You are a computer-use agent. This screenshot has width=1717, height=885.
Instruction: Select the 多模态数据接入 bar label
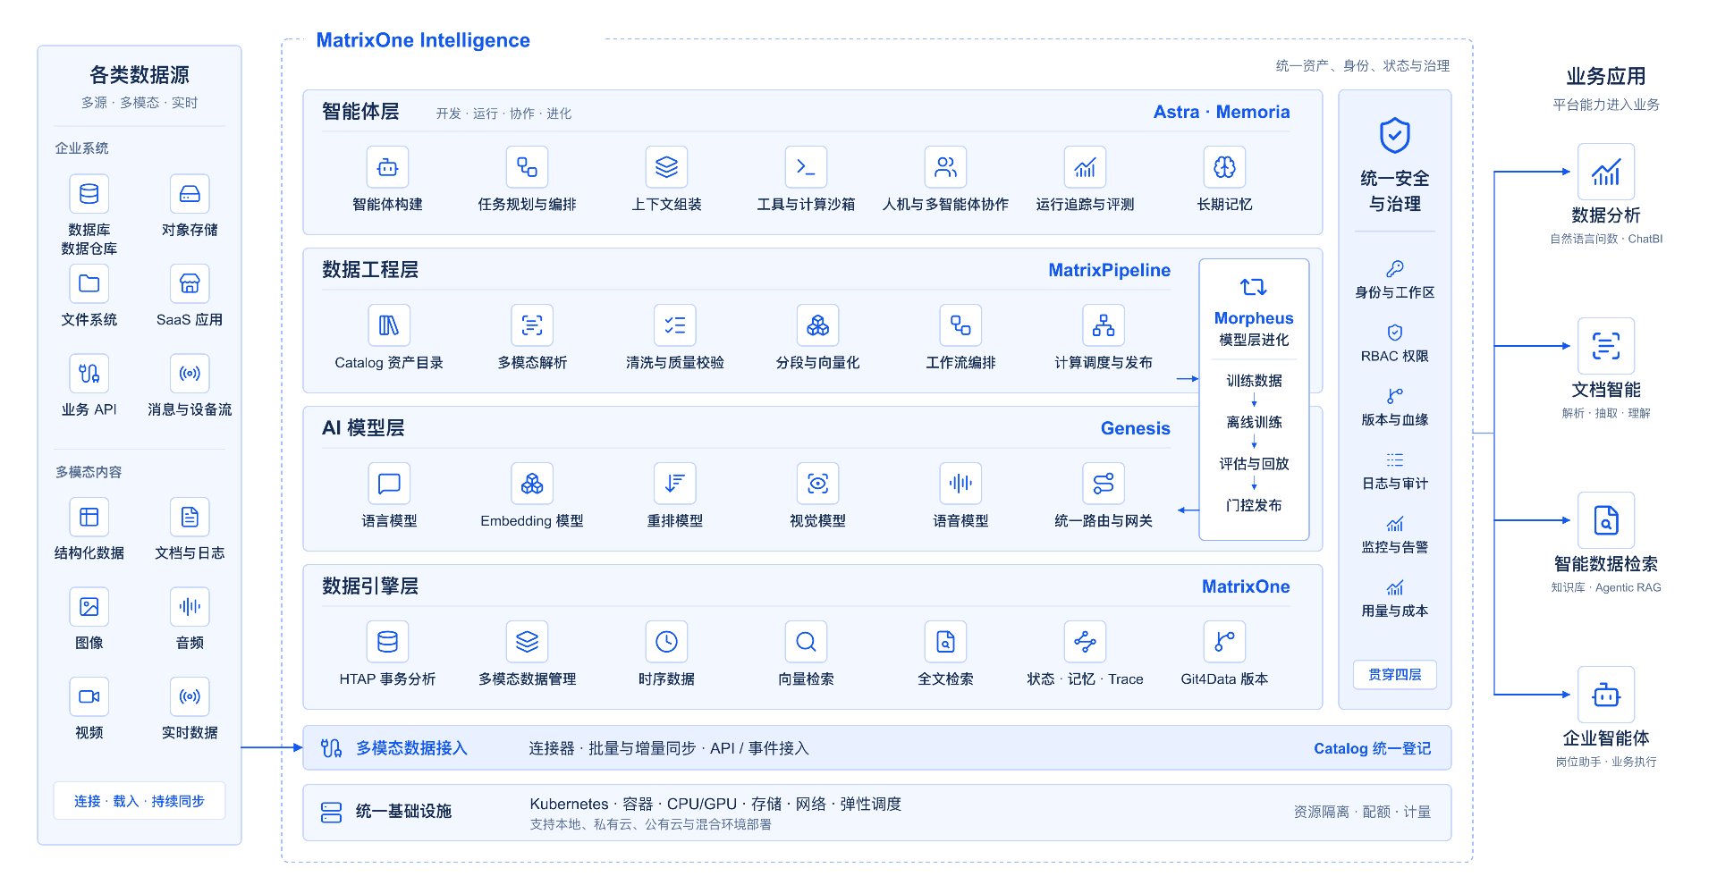tap(411, 748)
